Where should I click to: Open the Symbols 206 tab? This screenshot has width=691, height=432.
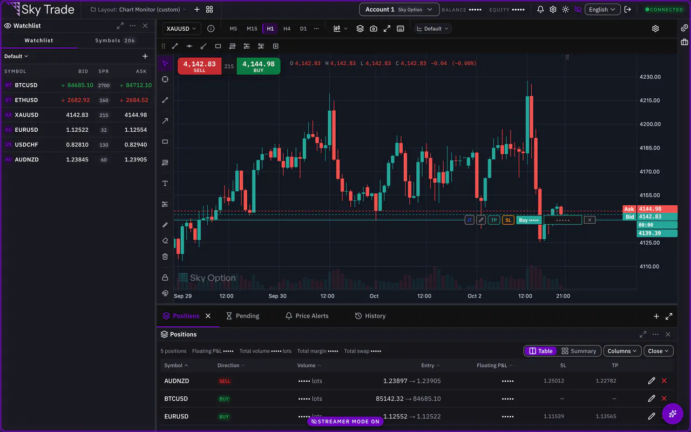tap(116, 40)
